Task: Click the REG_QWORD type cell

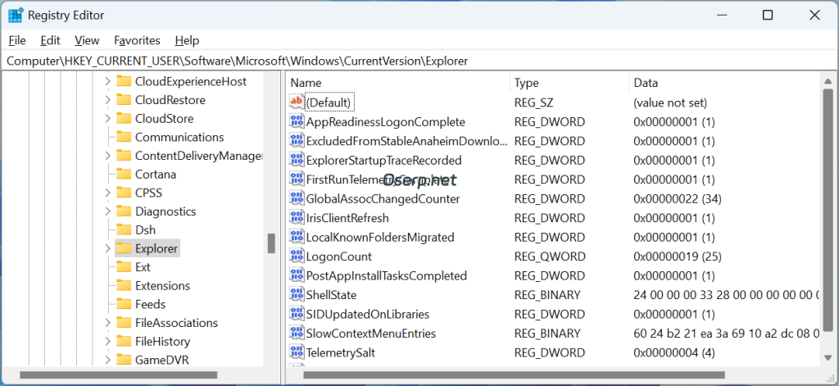Action: pos(550,257)
